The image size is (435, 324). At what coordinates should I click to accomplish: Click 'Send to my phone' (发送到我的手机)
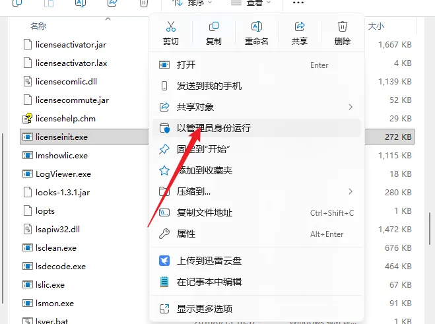click(x=257, y=86)
